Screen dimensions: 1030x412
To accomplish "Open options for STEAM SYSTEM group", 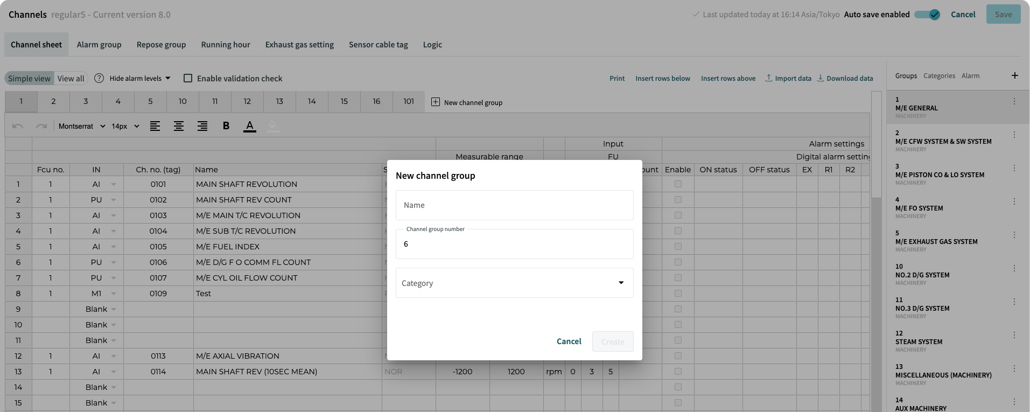I will click(1014, 335).
